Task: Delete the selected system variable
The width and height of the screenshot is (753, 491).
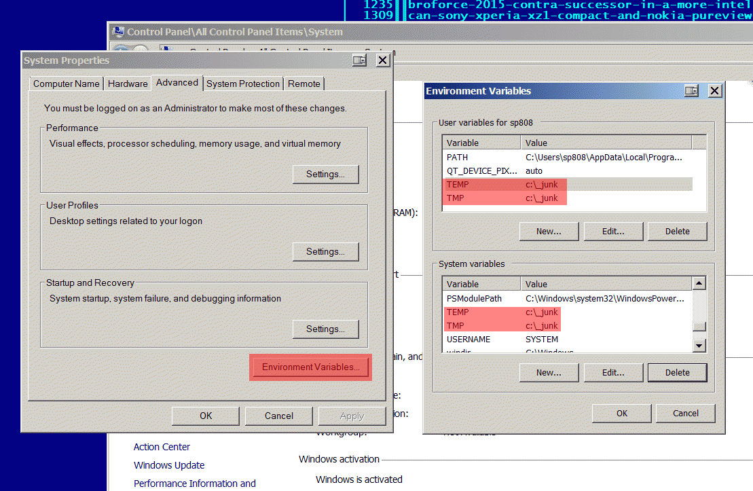Action: (678, 373)
